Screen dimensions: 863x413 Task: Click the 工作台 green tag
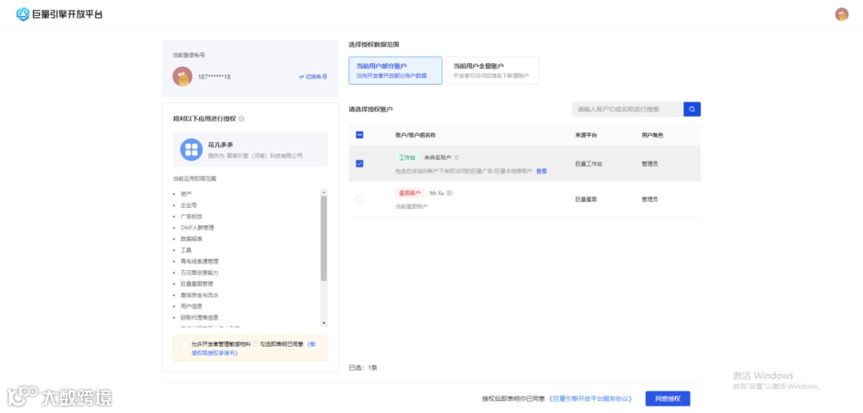tap(408, 158)
